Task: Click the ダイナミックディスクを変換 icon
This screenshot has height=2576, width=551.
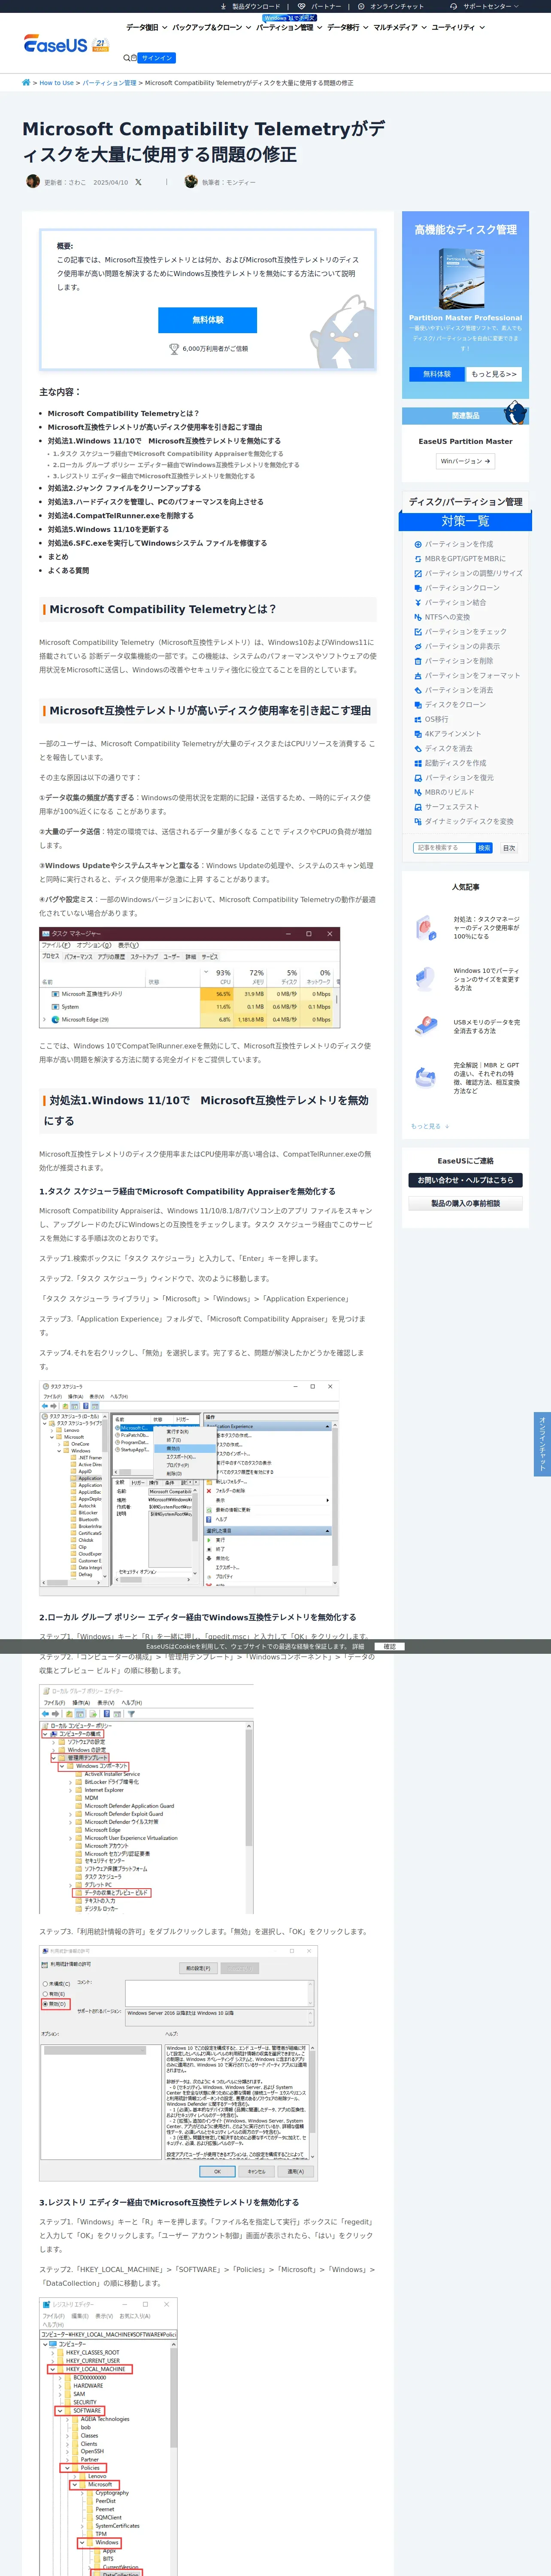Action: (418, 822)
